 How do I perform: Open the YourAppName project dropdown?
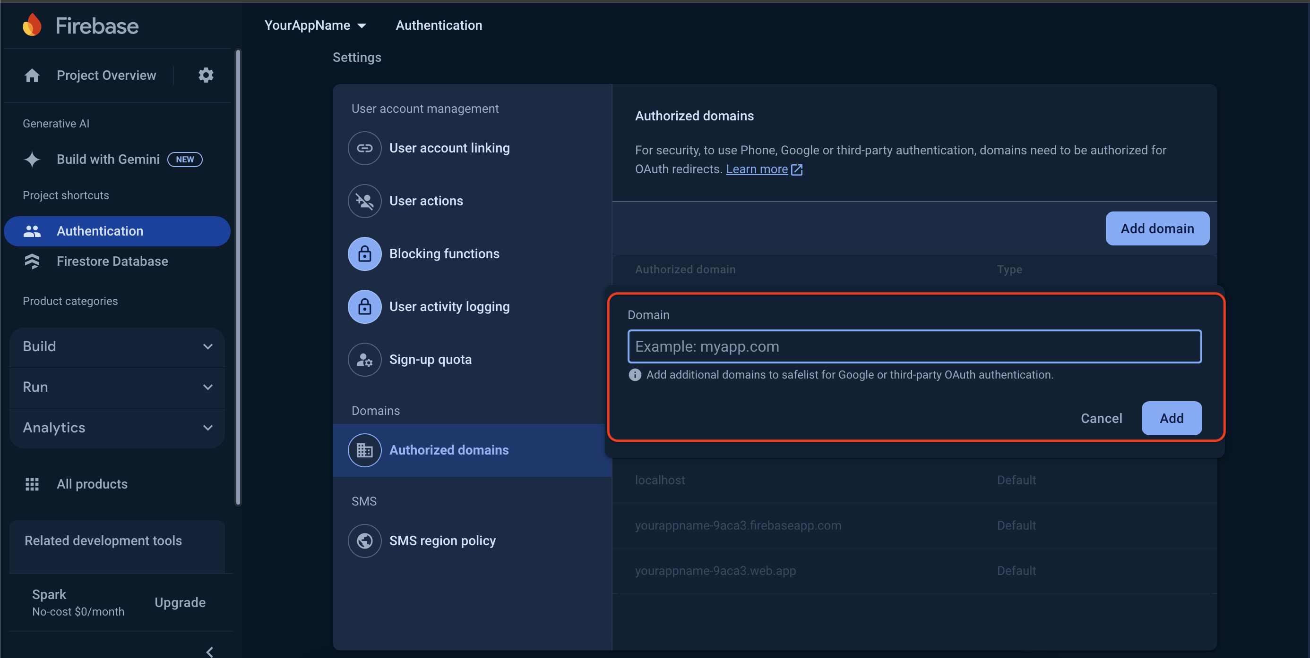pyautogui.click(x=315, y=25)
